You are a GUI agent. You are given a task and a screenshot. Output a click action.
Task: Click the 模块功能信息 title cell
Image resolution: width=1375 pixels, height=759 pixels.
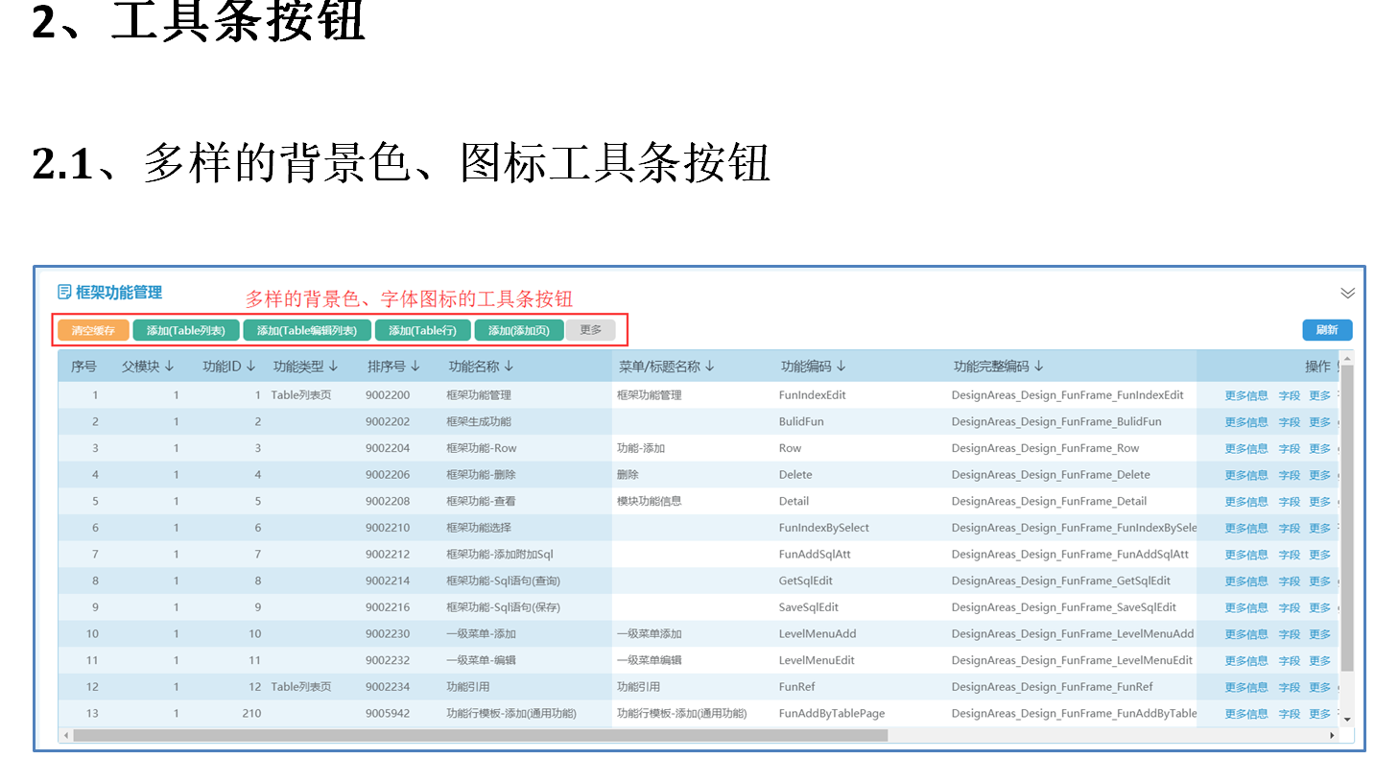[x=650, y=501]
